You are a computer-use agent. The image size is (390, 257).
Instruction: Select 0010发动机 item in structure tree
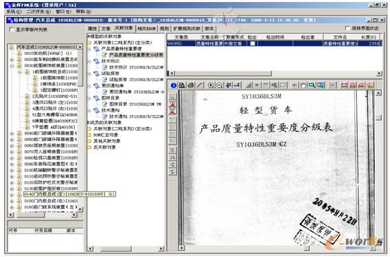[x=48, y=53]
